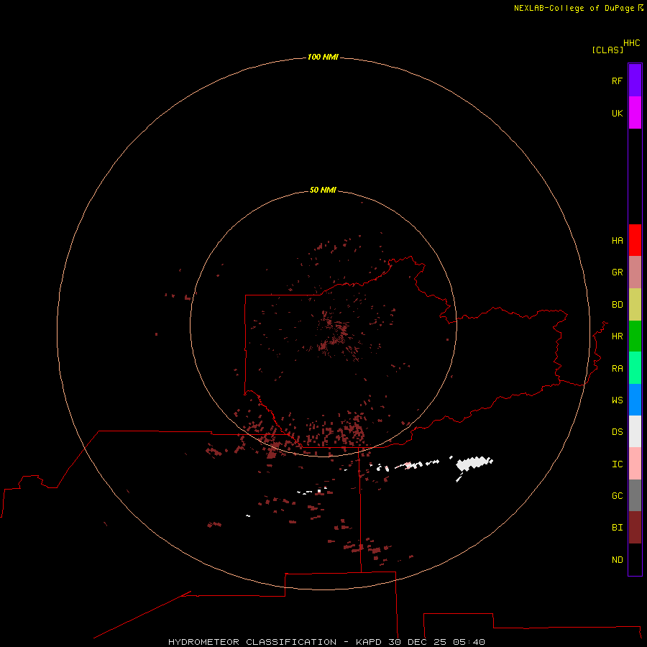
Task: Click the HR green legend swatch
Action: click(x=635, y=336)
